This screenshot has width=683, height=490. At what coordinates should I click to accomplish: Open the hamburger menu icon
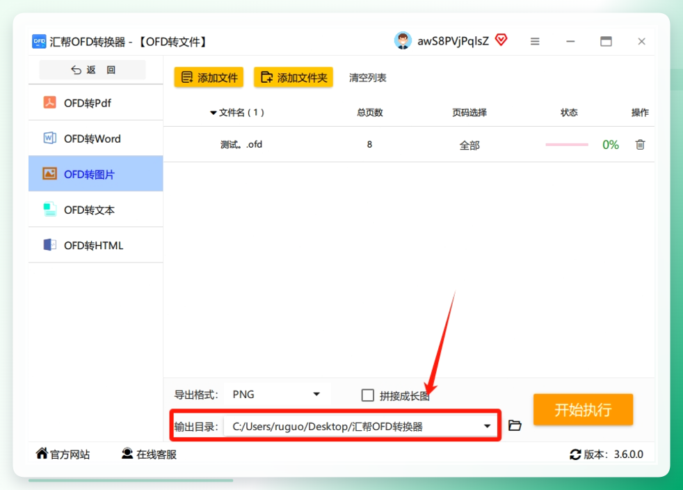[535, 42]
